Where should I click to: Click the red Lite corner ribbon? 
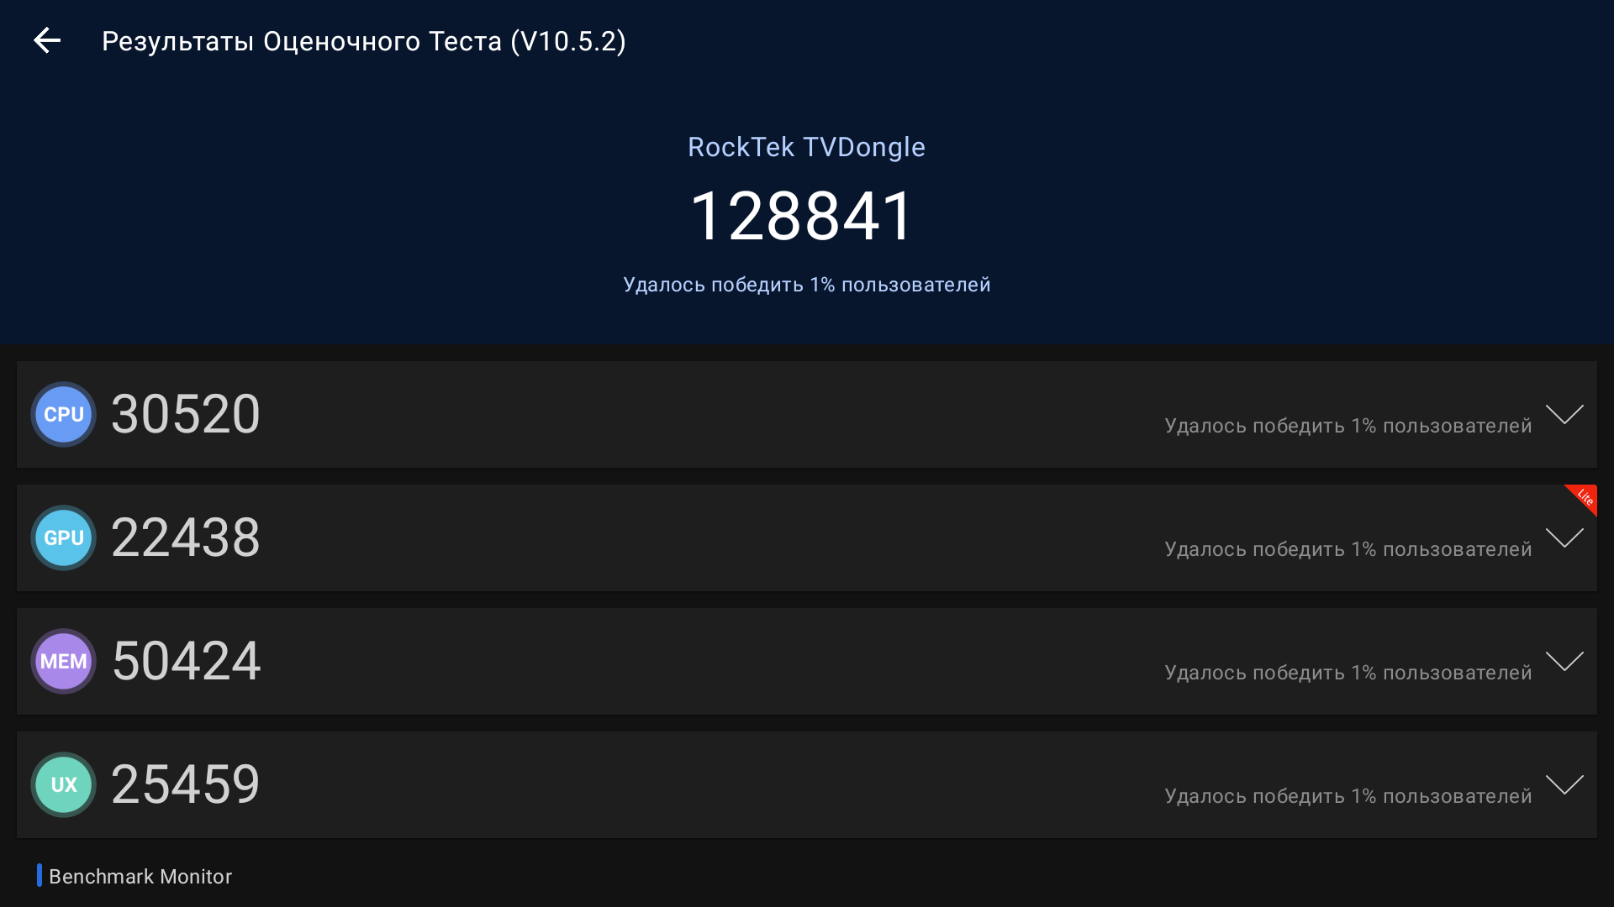coord(1584,497)
